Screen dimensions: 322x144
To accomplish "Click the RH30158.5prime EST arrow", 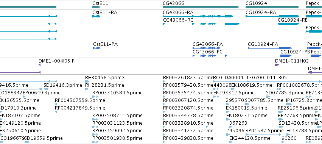I will point(87,81).
